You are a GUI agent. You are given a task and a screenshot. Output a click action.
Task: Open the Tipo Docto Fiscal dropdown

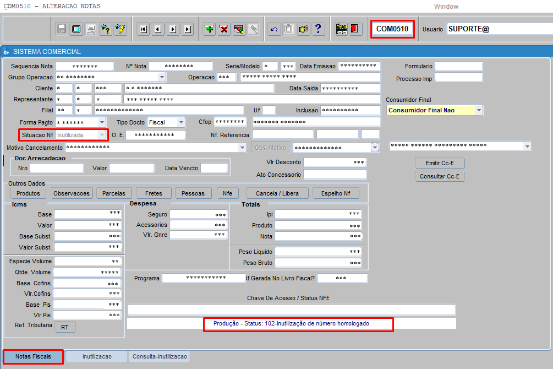(x=181, y=122)
